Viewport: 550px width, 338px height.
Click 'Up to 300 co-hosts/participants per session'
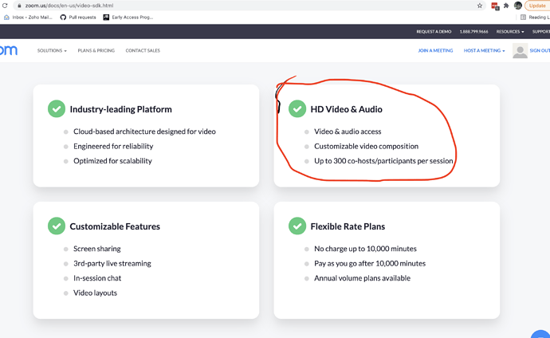[x=383, y=161]
